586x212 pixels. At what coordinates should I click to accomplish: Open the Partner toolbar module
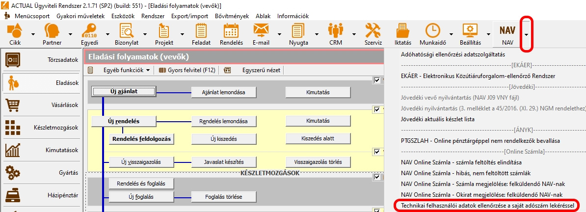tap(52, 34)
